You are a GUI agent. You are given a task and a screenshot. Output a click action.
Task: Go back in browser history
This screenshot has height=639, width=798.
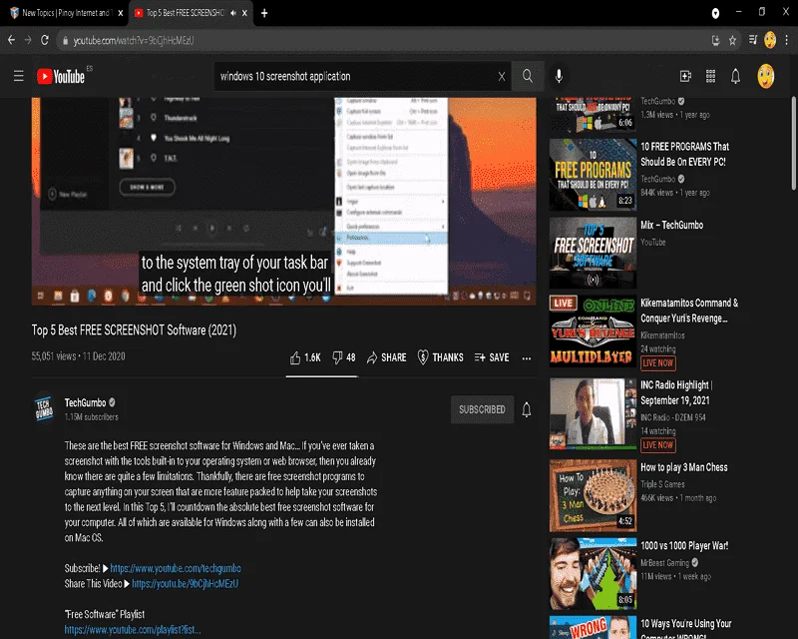[11, 40]
